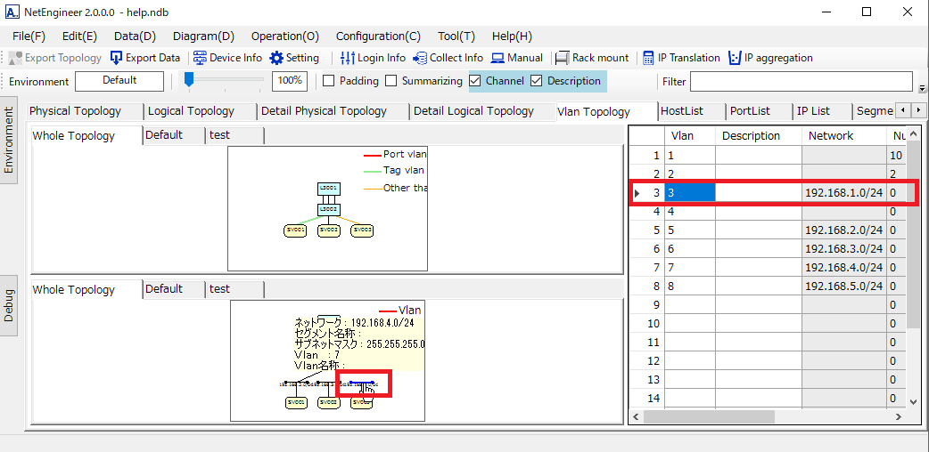This screenshot has height=452, width=929.
Task: Click the Network column header
Action: click(x=831, y=136)
